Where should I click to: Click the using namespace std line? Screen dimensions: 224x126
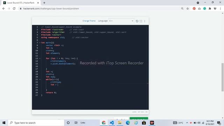point(53,37)
